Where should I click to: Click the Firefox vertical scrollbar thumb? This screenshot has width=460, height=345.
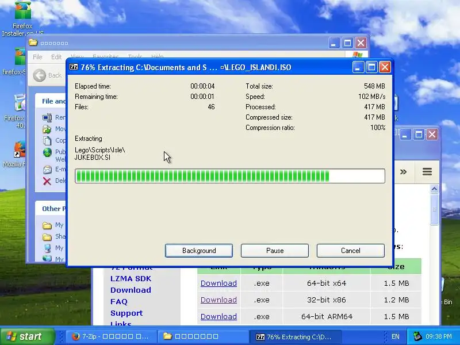tap(434, 209)
